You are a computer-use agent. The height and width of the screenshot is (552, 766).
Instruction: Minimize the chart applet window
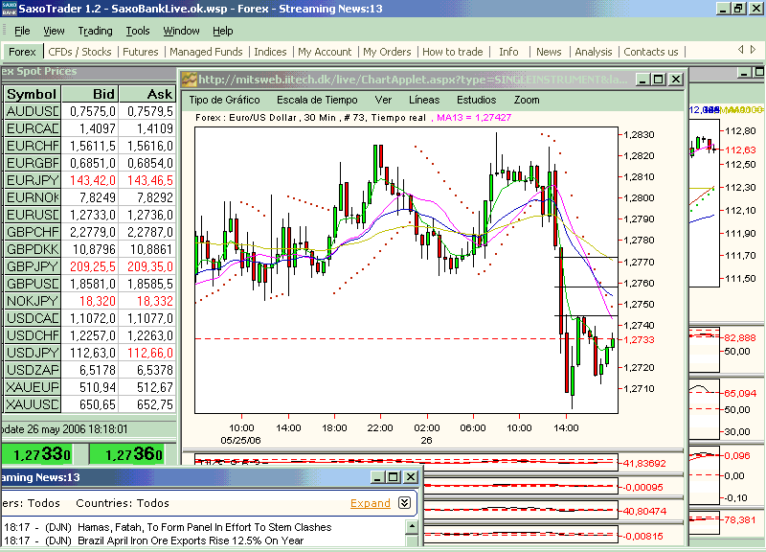[642, 80]
